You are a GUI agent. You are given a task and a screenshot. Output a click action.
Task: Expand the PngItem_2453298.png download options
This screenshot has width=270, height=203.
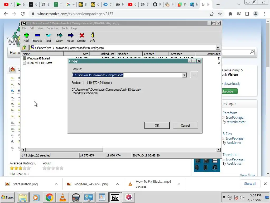118,184
